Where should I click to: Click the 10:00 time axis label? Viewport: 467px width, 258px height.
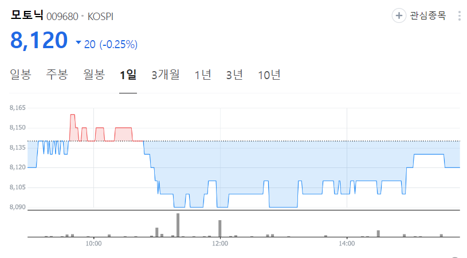93,244
